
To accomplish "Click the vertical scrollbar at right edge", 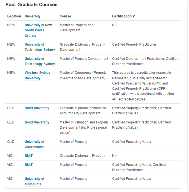I will (x=188, y=96).
